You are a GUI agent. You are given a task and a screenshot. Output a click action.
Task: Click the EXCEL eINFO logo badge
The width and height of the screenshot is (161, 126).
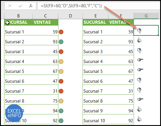tap(14, 113)
